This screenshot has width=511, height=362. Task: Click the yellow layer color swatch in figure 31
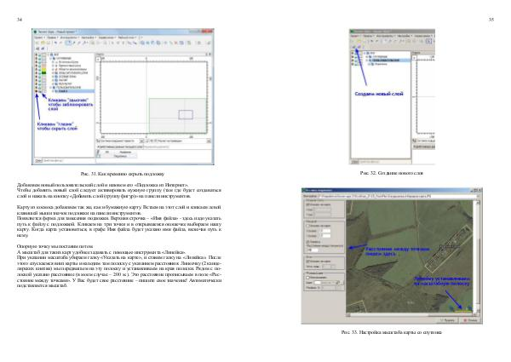coord(44,69)
